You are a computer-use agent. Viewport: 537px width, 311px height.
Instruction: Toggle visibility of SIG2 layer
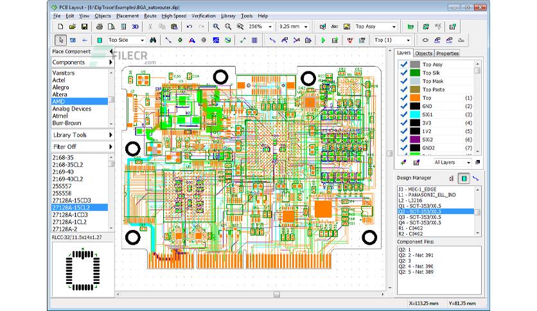[x=404, y=139]
